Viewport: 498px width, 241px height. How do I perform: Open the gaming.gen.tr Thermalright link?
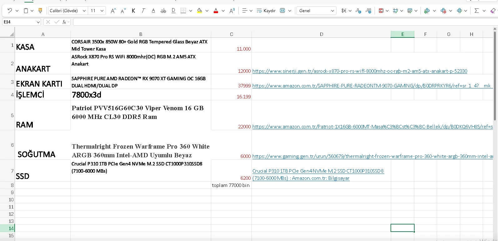[x=372, y=156]
